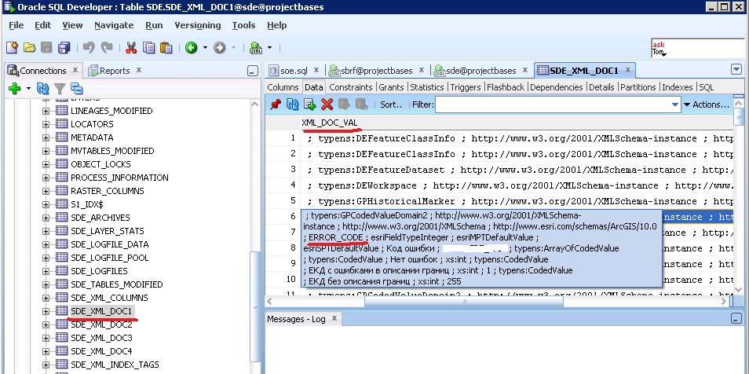749x374 pixels.
Task: Switch to the Reports tab
Action: pyautogui.click(x=114, y=70)
